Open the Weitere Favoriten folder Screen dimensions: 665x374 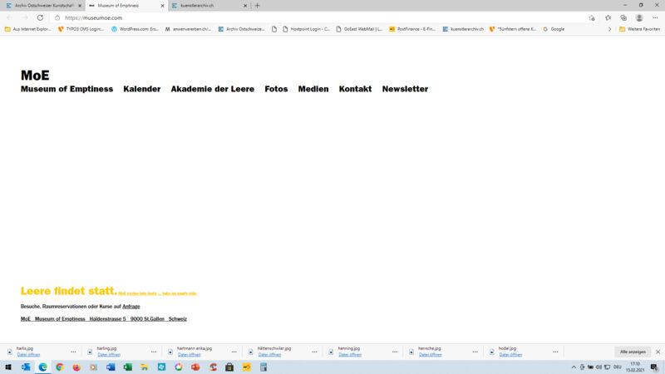tap(639, 29)
